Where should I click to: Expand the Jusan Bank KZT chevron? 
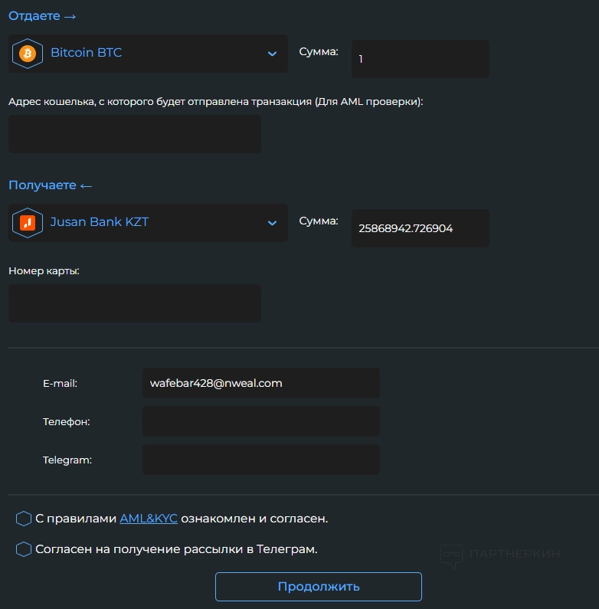(272, 223)
